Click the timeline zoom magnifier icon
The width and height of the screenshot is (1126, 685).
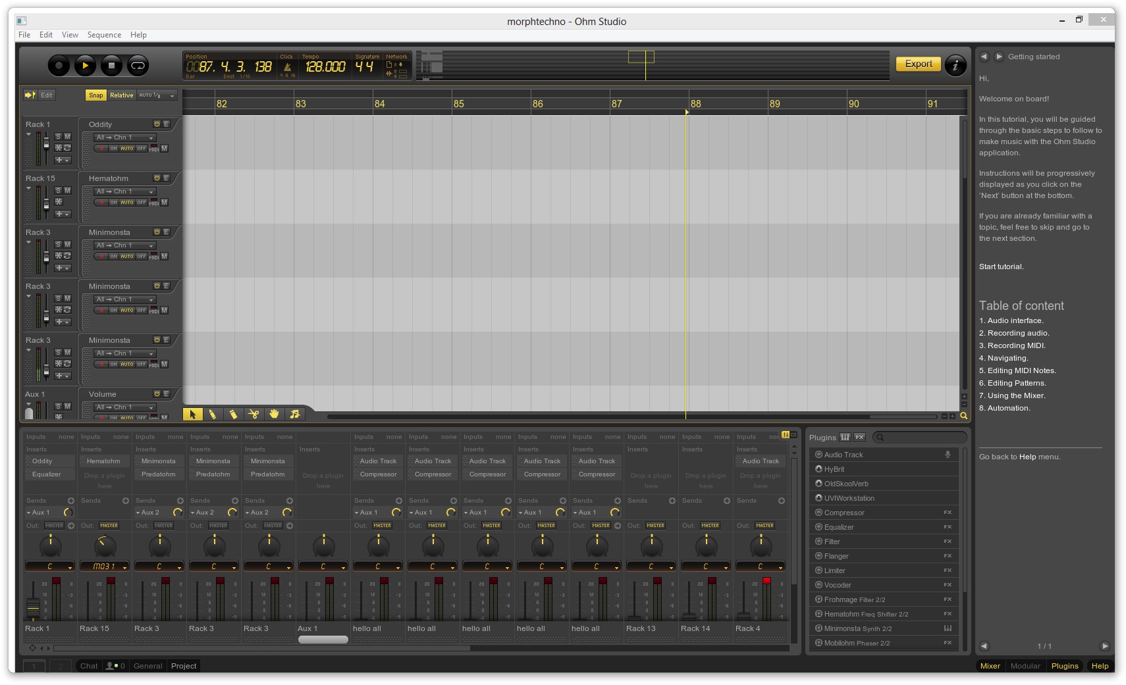pos(964,416)
